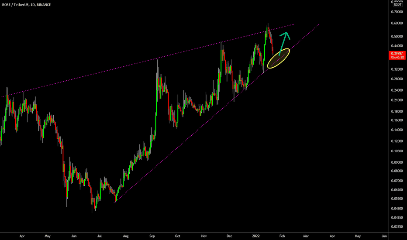Click the Oct label on time axis
This screenshot has height=240, width=407.
point(178,236)
